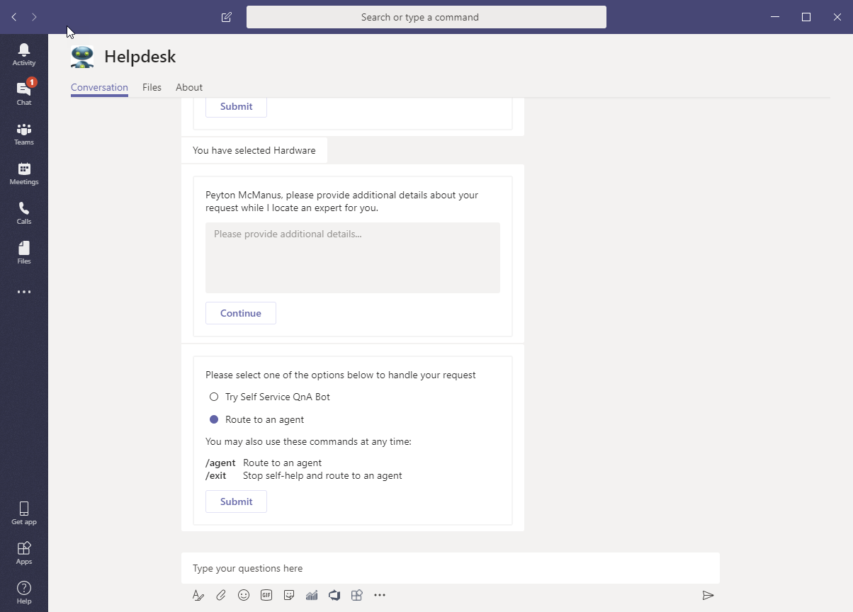Click the chart icon in compose toolbar
Image resolution: width=853 pixels, height=612 pixels.
pyautogui.click(x=312, y=595)
